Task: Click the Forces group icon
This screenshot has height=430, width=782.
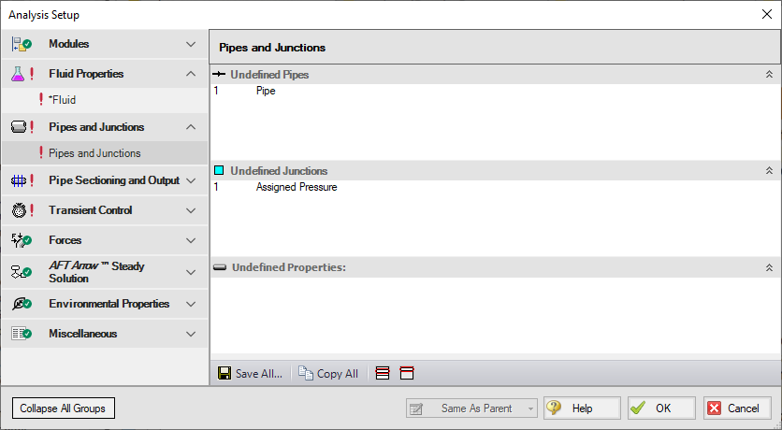Action: (22, 240)
